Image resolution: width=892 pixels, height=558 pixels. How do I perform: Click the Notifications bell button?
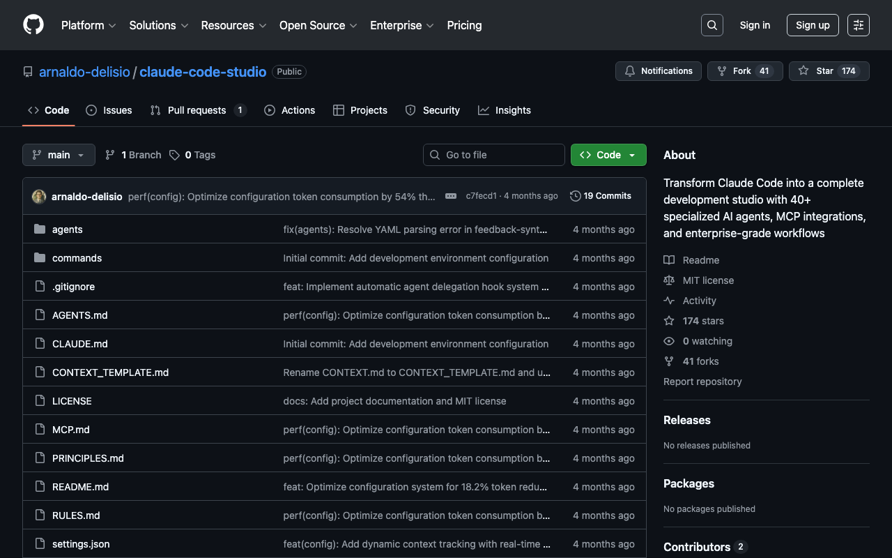point(658,71)
